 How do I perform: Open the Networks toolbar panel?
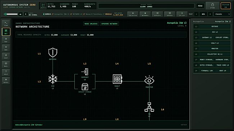[x=145, y=14]
